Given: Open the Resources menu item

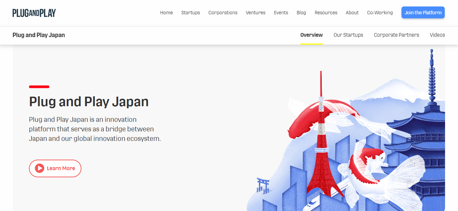Looking at the screenshot, I should (x=326, y=13).
